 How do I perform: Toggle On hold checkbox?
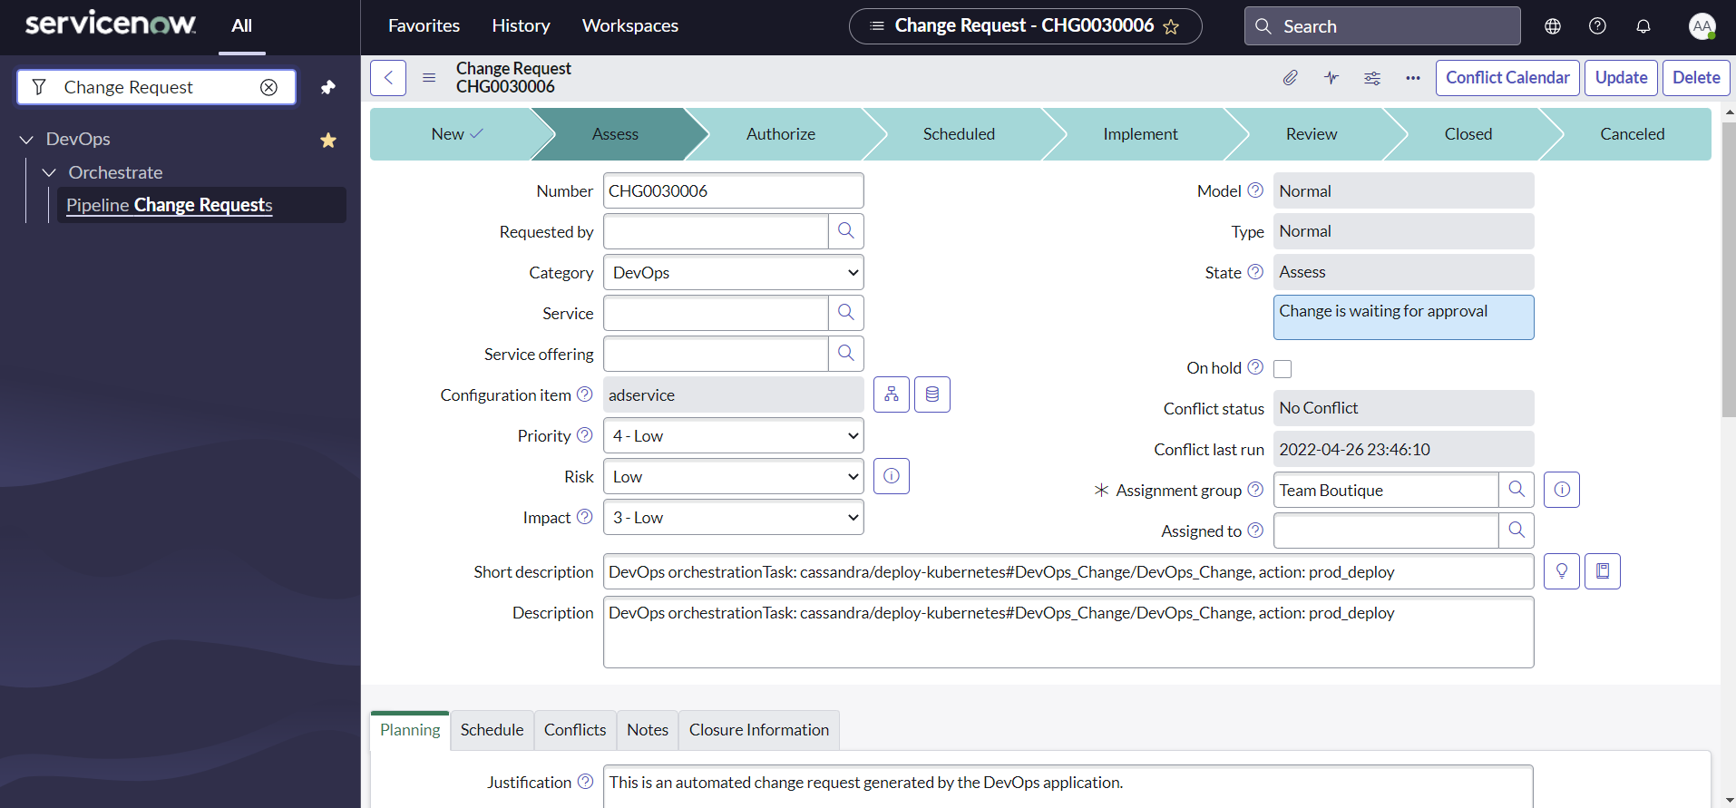[x=1282, y=368]
